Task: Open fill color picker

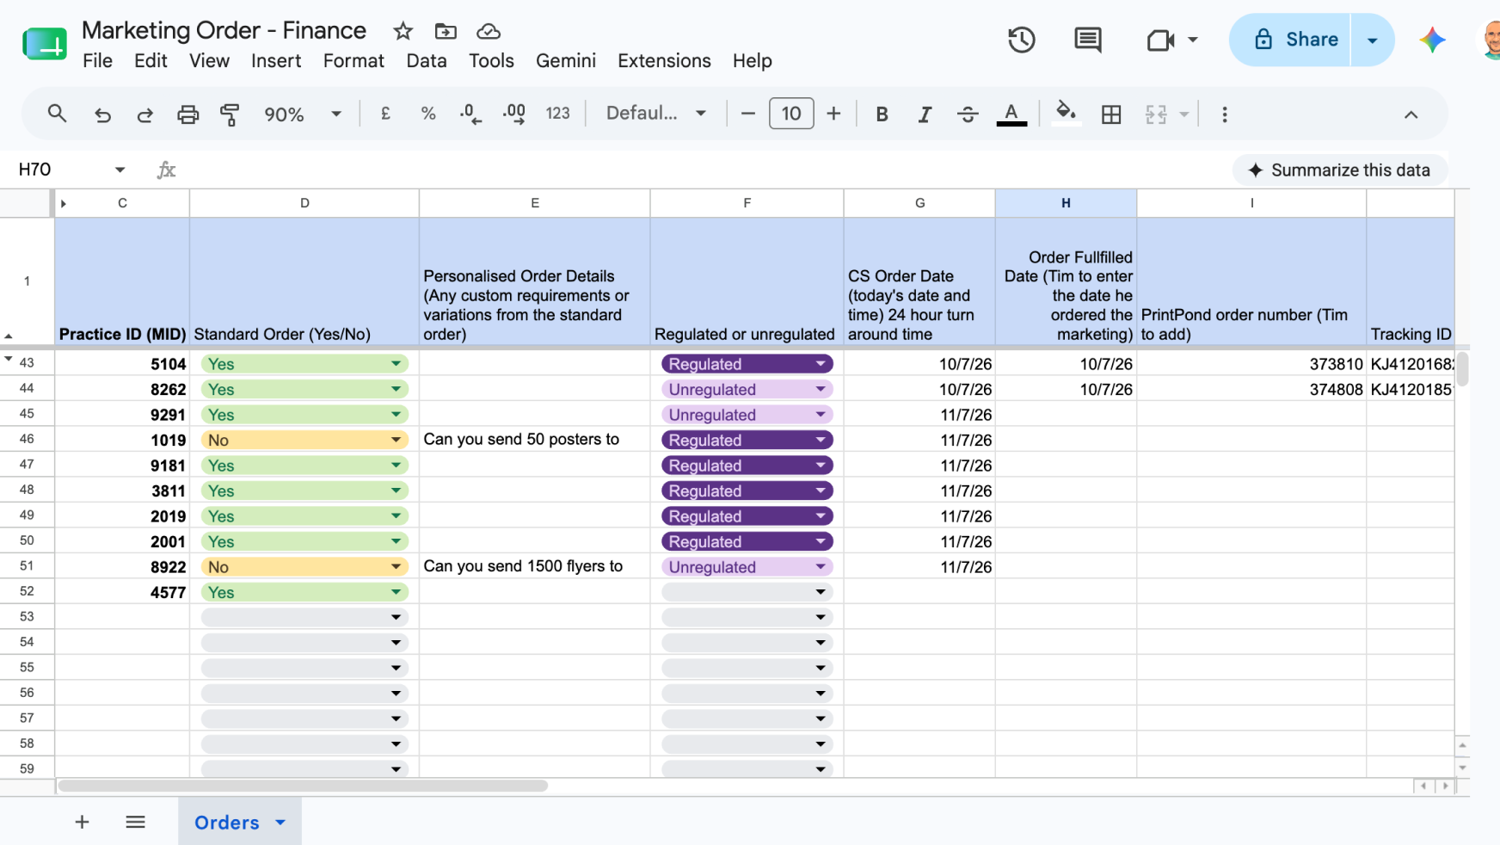Action: [1066, 114]
